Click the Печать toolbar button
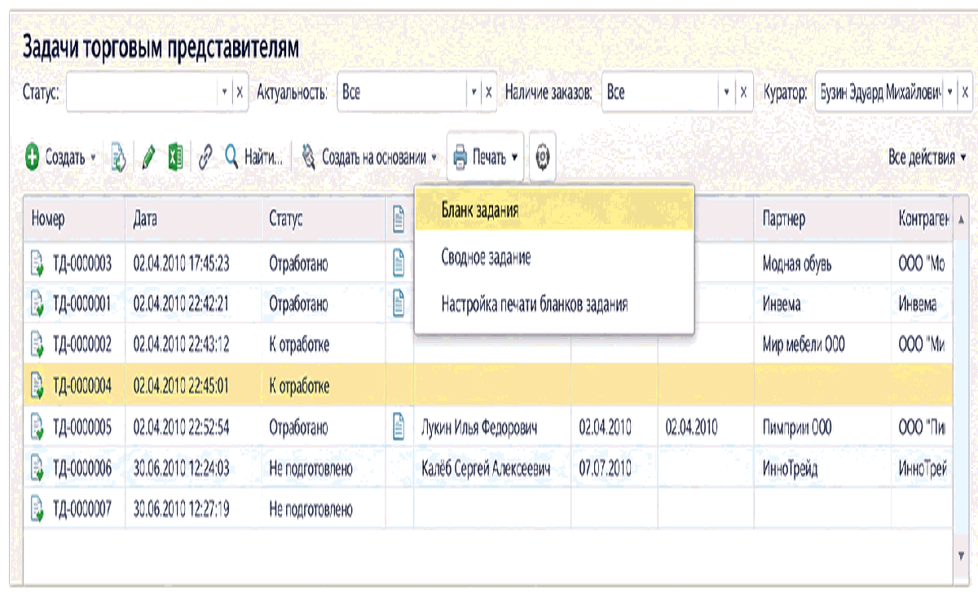Screen dimensions: 978x597 point(486,156)
